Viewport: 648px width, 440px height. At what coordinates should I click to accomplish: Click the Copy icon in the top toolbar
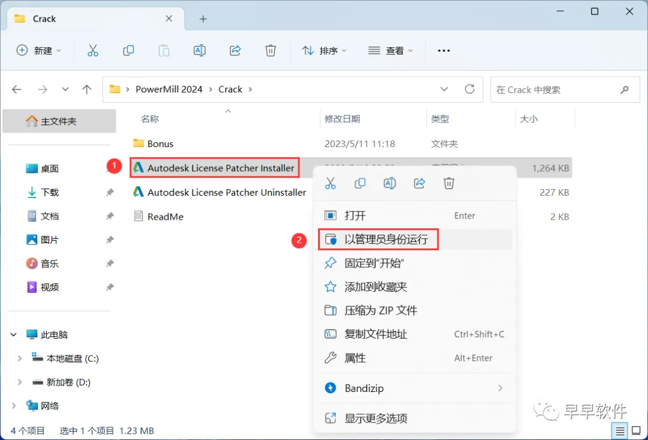click(128, 50)
